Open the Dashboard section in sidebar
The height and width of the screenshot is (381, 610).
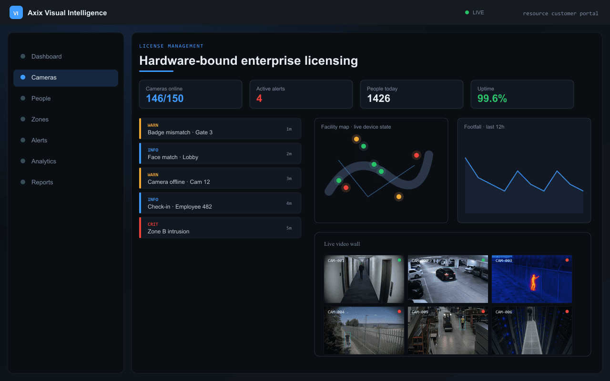coord(66,56)
